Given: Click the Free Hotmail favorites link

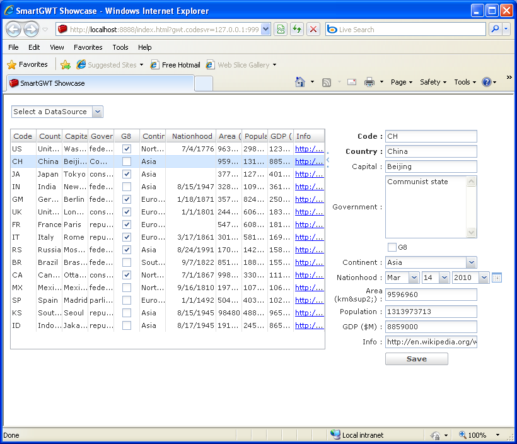Looking at the screenshot, I should (x=175, y=65).
